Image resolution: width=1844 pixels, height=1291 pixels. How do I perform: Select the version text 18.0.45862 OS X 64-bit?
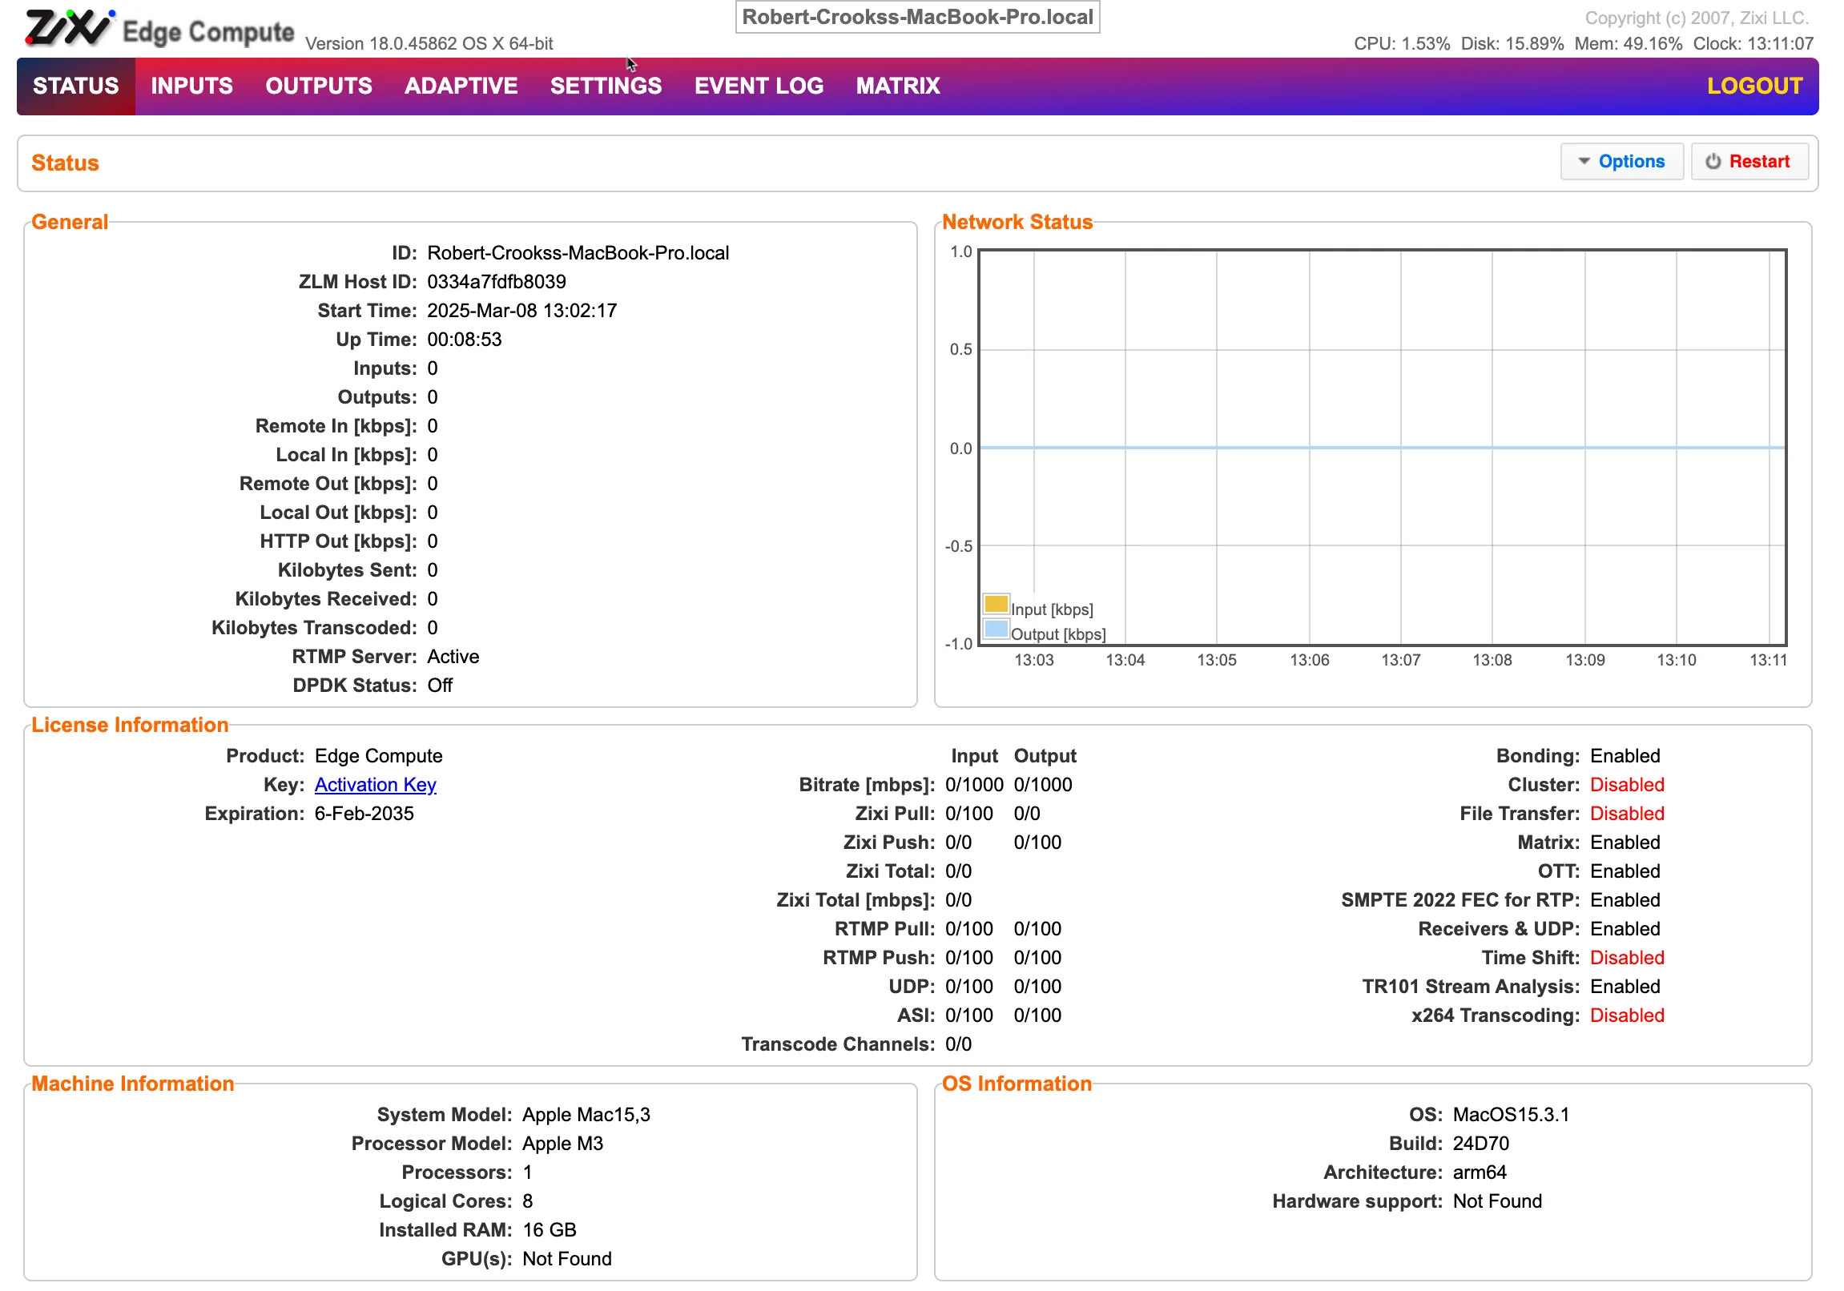(463, 44)
